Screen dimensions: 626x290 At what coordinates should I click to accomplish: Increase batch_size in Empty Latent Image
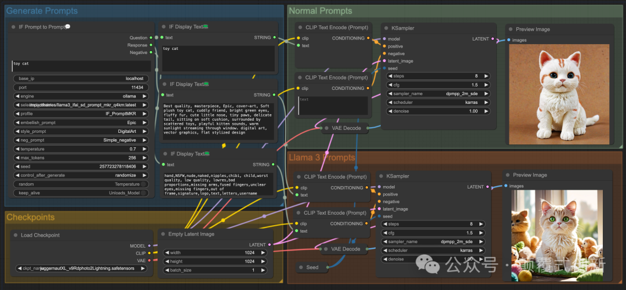pos(263,270)
